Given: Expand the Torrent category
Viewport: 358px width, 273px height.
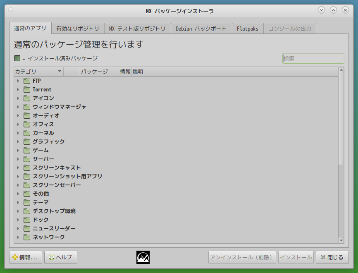Looking at the screenshot, I should coord(18,90).
